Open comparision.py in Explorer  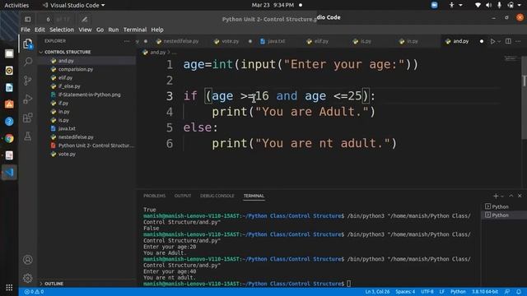(x=76, y=69)
